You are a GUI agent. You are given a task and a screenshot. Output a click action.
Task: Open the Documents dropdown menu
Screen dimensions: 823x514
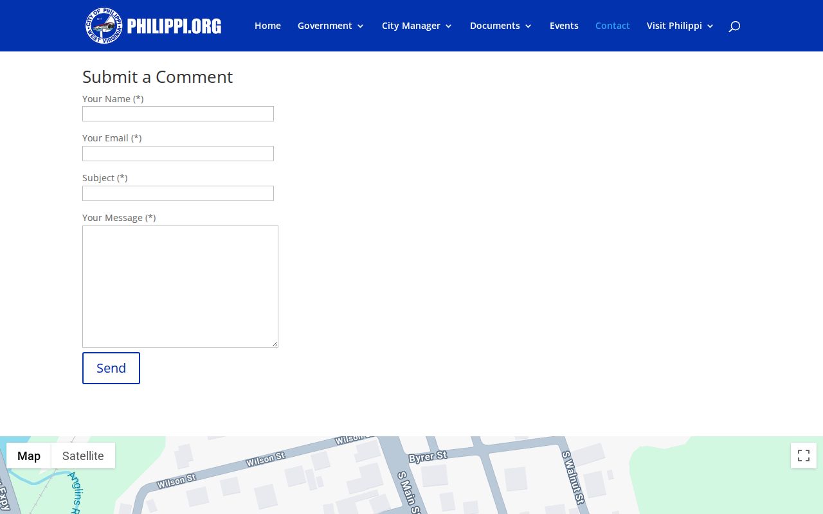point(501,26)
